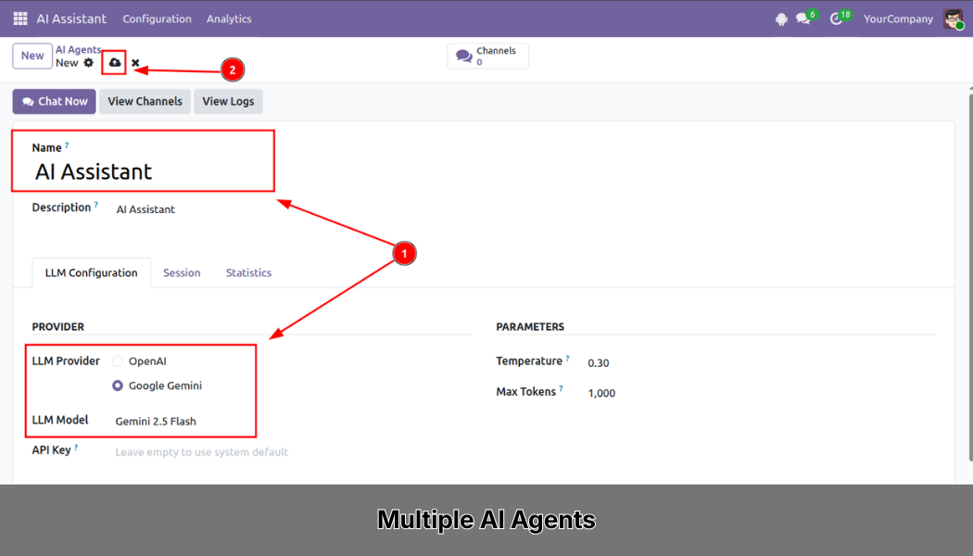Open the Configuration menu
973x556 pixels.
[x=157, y=19]
